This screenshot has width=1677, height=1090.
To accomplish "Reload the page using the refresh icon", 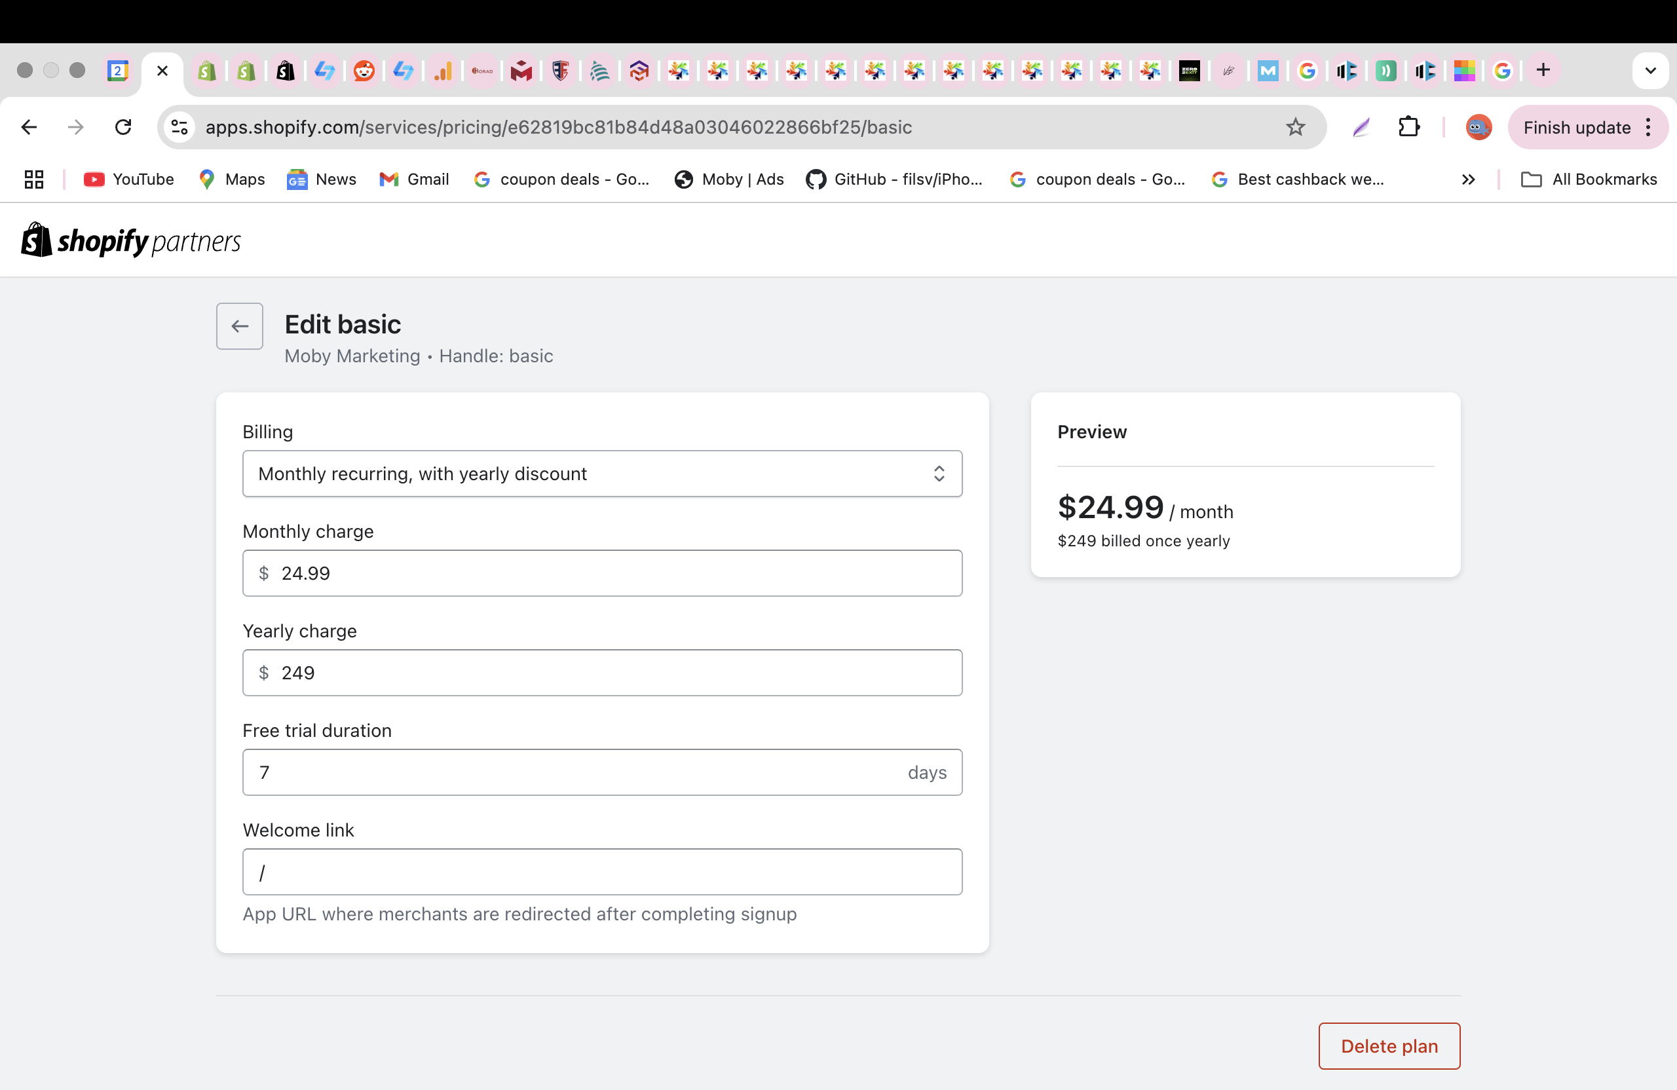I will pos(123,127).
